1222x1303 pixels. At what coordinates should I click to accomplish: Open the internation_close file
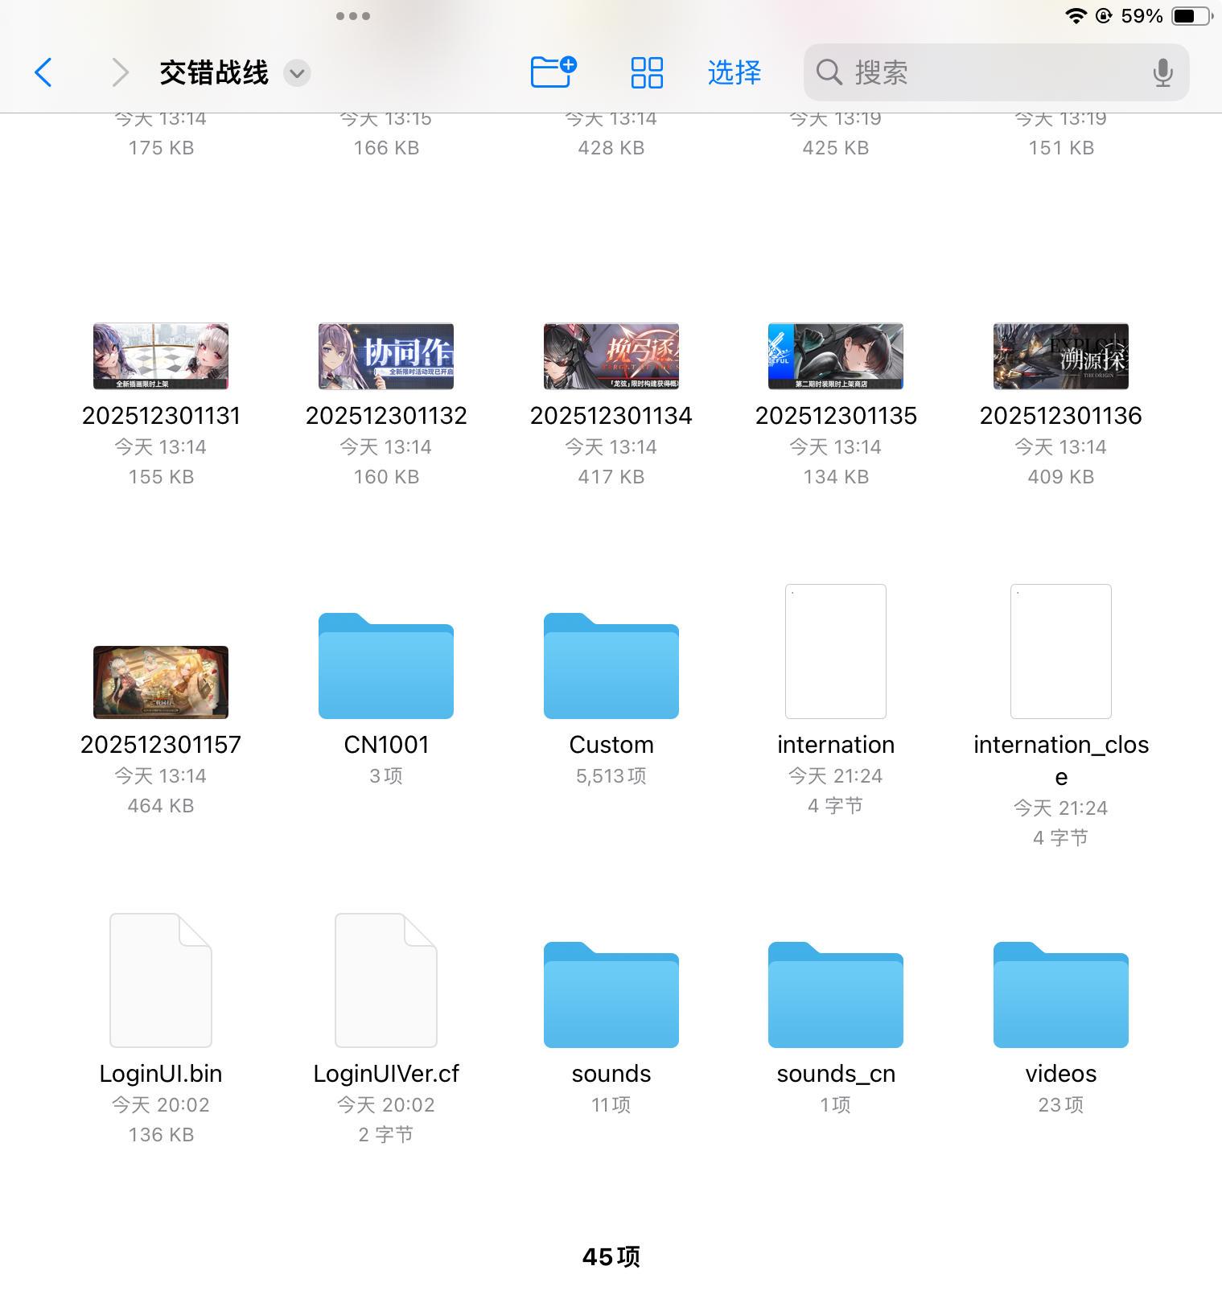coord(1061,651)
